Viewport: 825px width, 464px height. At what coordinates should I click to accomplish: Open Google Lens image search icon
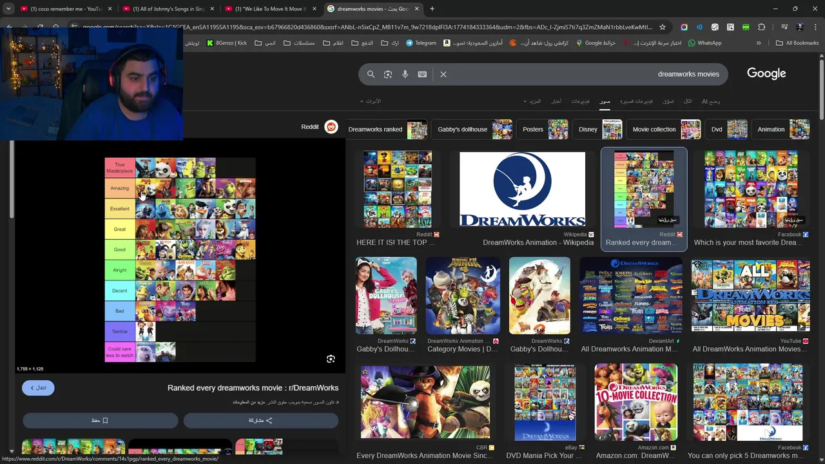[x=388, y=74]
